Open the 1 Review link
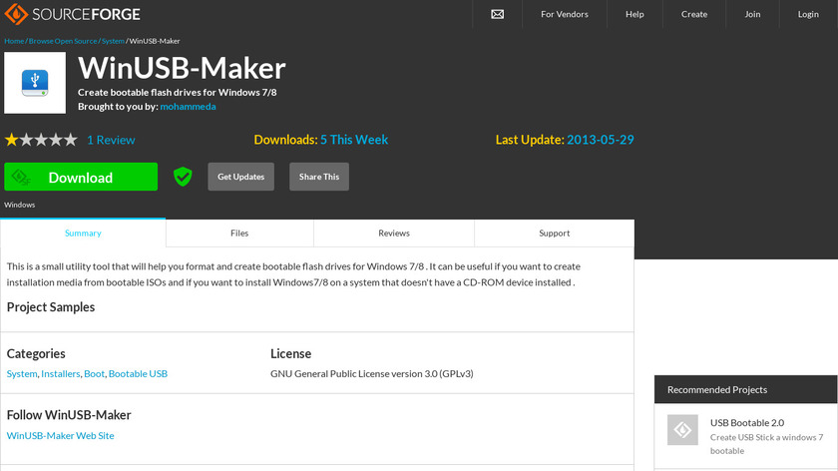 tap(111, 140)
